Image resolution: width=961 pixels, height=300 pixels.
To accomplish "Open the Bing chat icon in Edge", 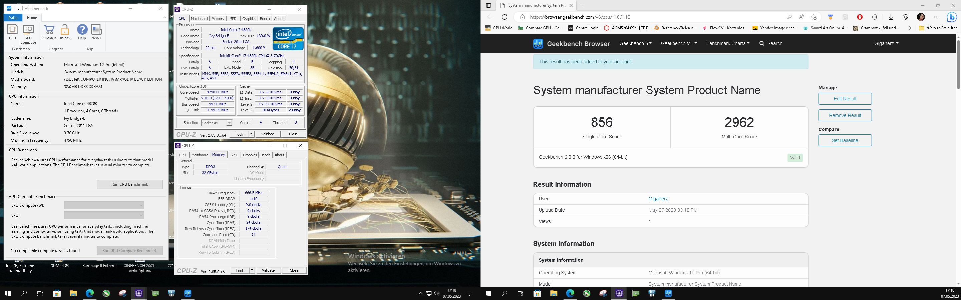I will click(952, 17).
